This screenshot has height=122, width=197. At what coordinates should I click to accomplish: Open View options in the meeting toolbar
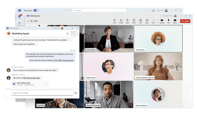(x=141, y=21)
